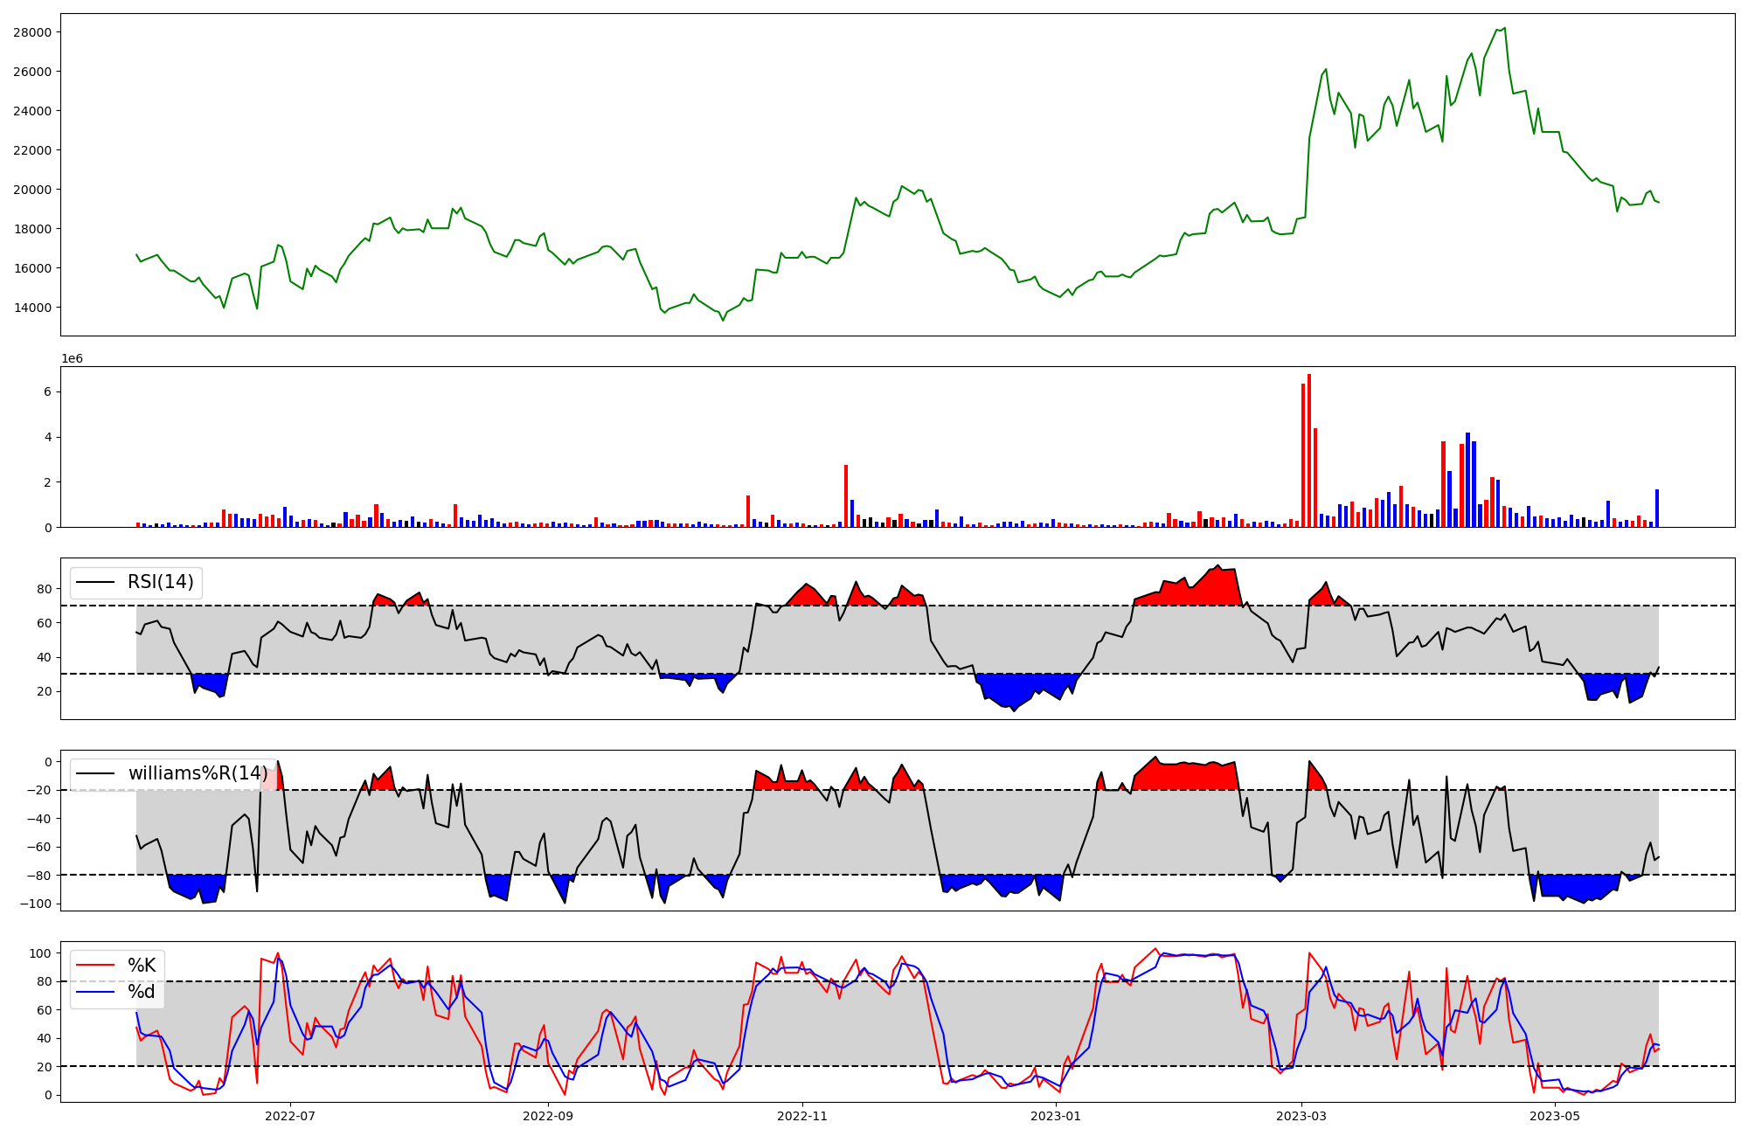Viewport: 1748px width, 1136px height.
Task: Click the tallest red volume bar
Action: click(1309, 450)
